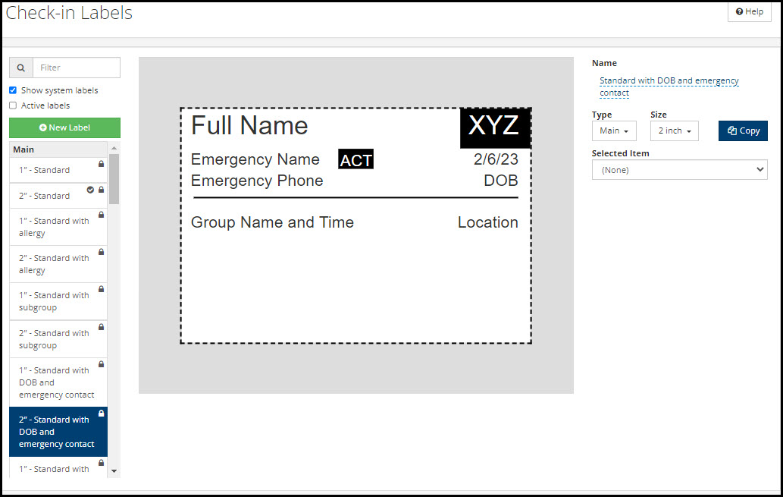The image size is (783, 497).
Task: Click the lock icon on 1" - Standard
Action: coord(102,164)
